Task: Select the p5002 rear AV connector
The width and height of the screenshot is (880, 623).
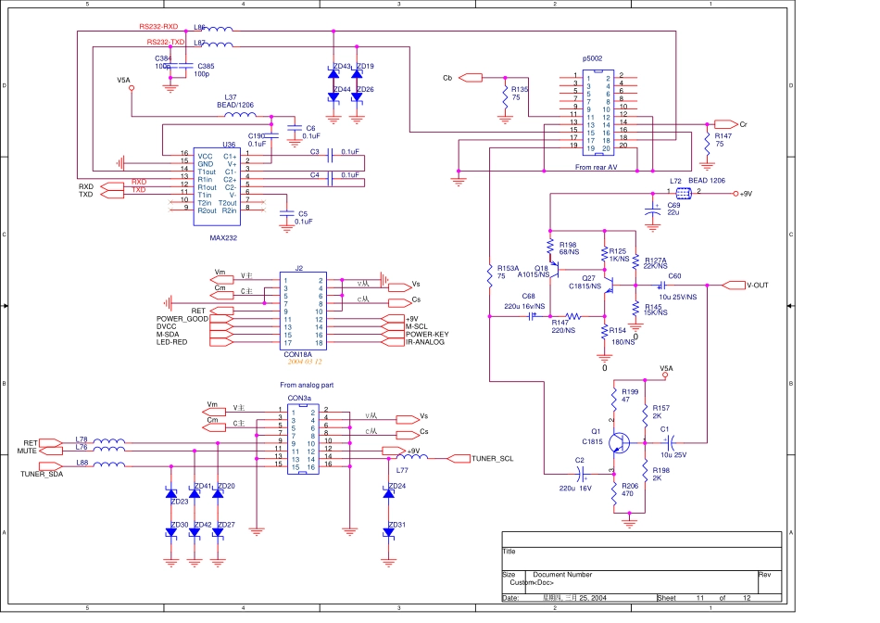Action: (592, 111)
